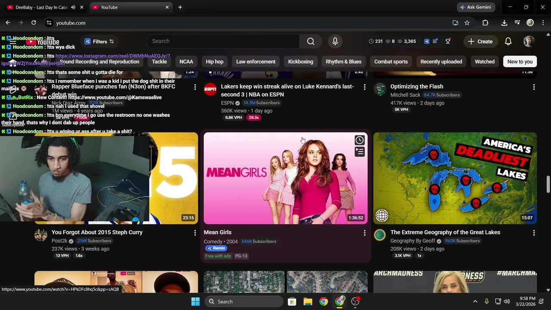This screenshot has height=310, width=551.
Task: Open more options for Mean Girls
Action: coord(364,233)
